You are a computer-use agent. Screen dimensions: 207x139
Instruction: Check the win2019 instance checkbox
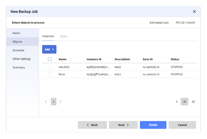[50, 67]
